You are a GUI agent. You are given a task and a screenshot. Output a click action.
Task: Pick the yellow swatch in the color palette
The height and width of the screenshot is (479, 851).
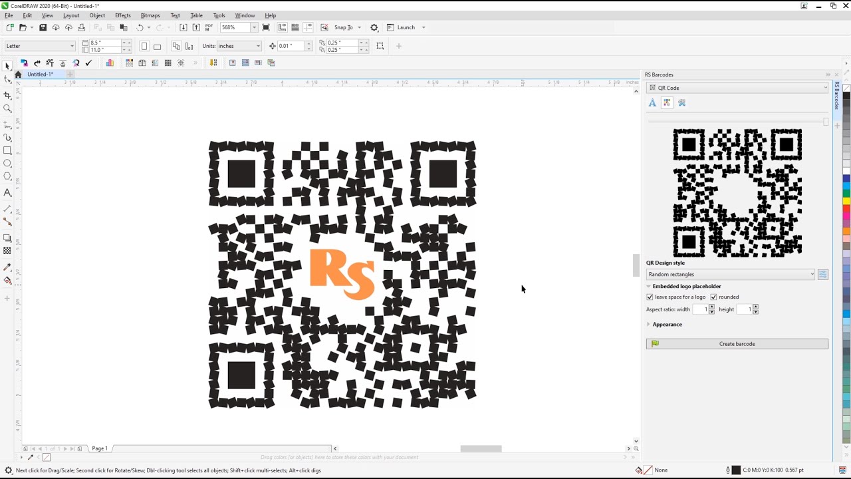tap(846, 201)
